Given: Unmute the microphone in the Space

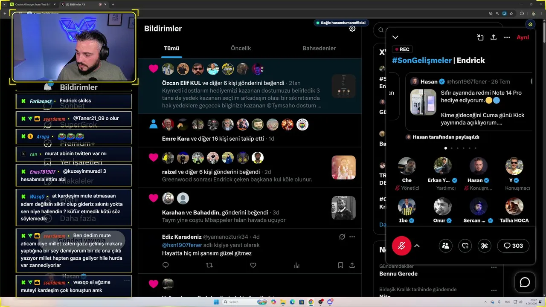Looking at the screenshot, I should (x=401, y=246).
